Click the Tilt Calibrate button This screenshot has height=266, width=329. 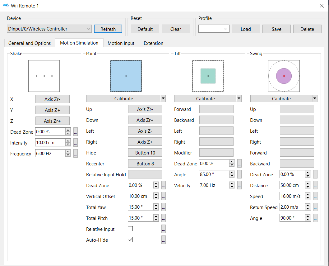[x=206, y=98]
